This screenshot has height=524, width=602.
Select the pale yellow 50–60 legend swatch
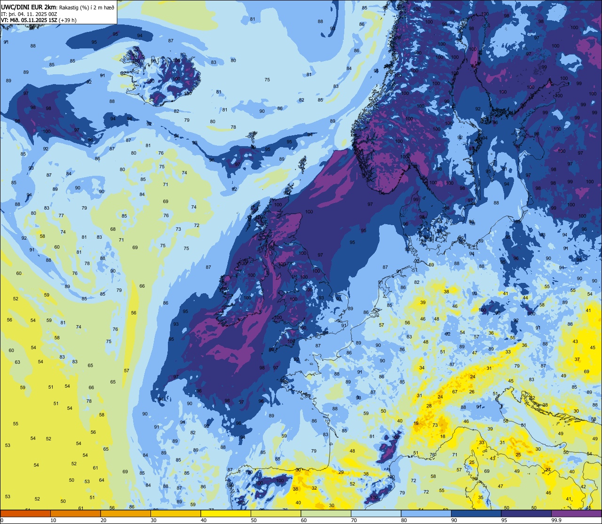(276, 513)
